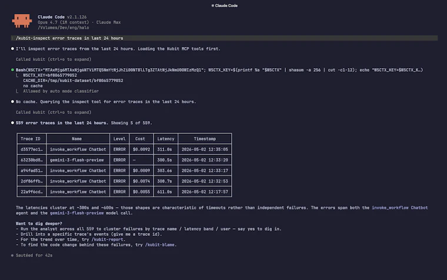This screenshot has width=447, height=280.
Task: Click the '/Volumes/Dev/eng/halo' working directory path
Action: coord(64,28)
